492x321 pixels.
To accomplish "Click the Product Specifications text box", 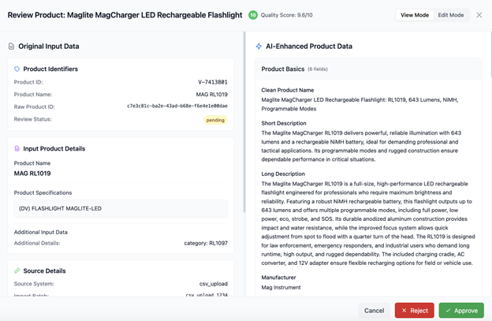I will [x=121, y=208].
